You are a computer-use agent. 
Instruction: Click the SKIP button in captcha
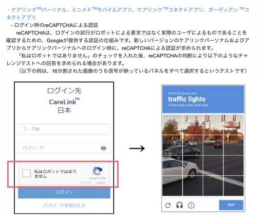pyautogui.click(x=231, y=205)
